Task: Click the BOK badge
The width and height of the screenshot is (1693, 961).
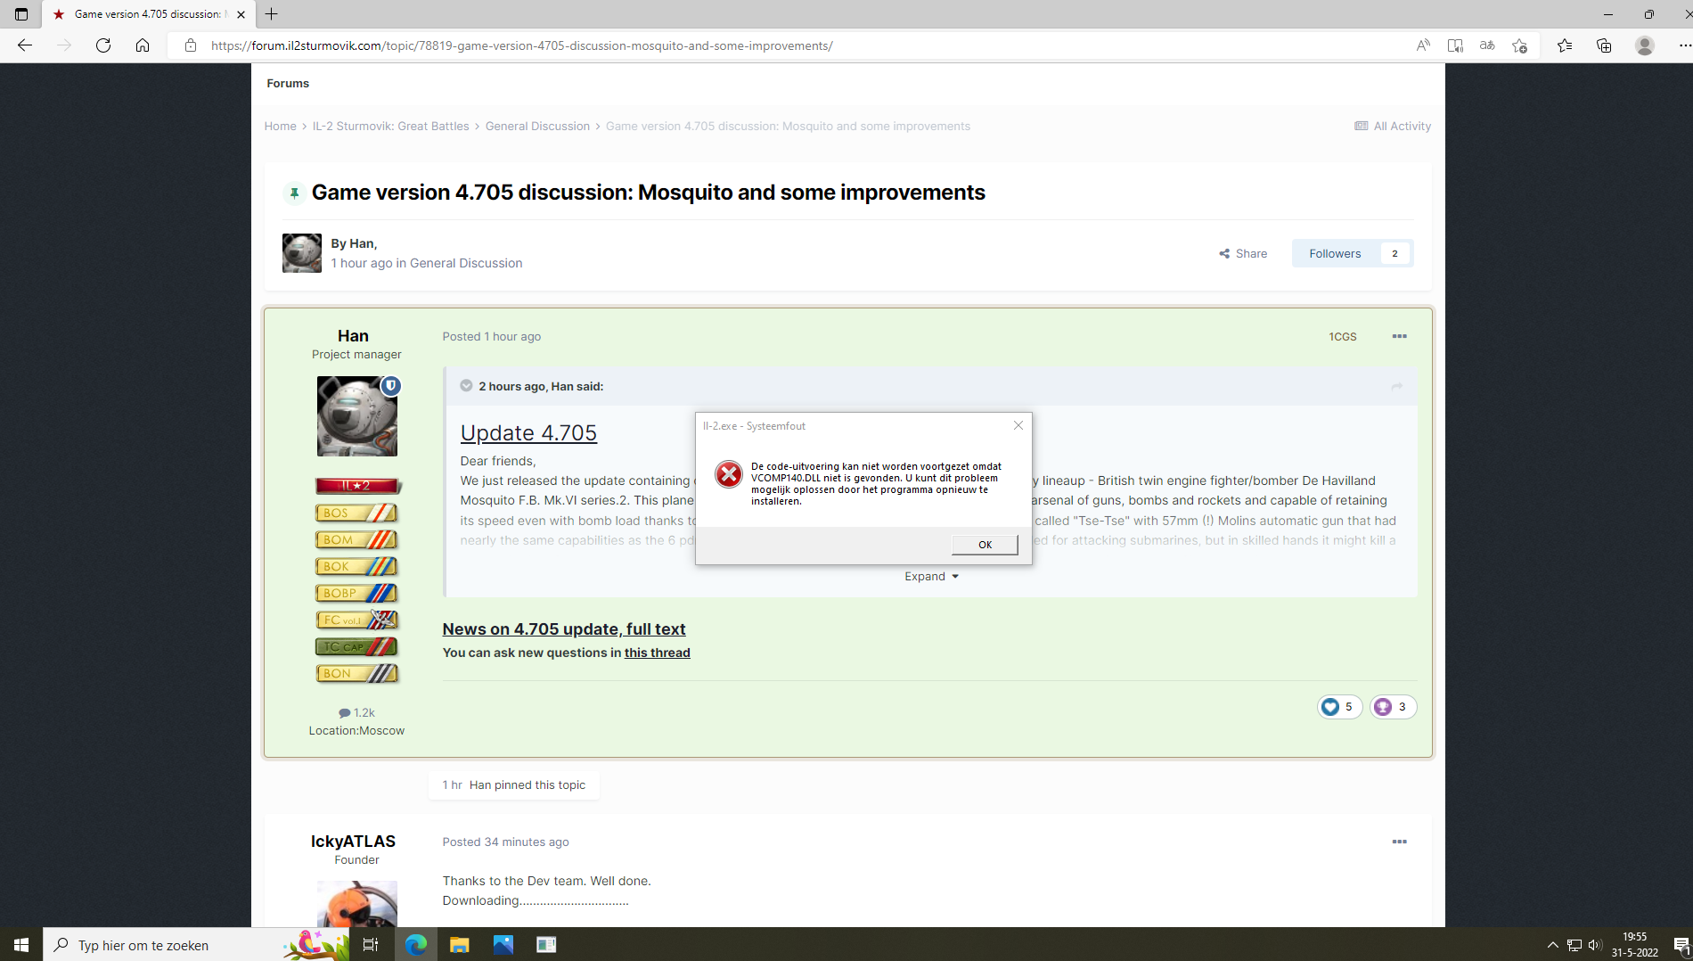Action: [x=356, y=566]
